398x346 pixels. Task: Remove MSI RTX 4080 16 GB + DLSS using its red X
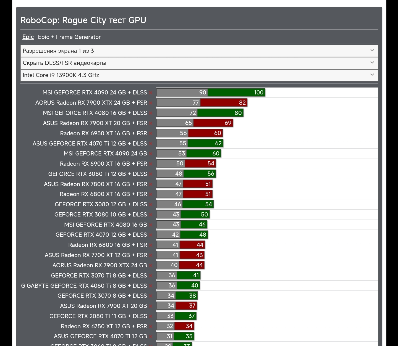tap(151, 113)
